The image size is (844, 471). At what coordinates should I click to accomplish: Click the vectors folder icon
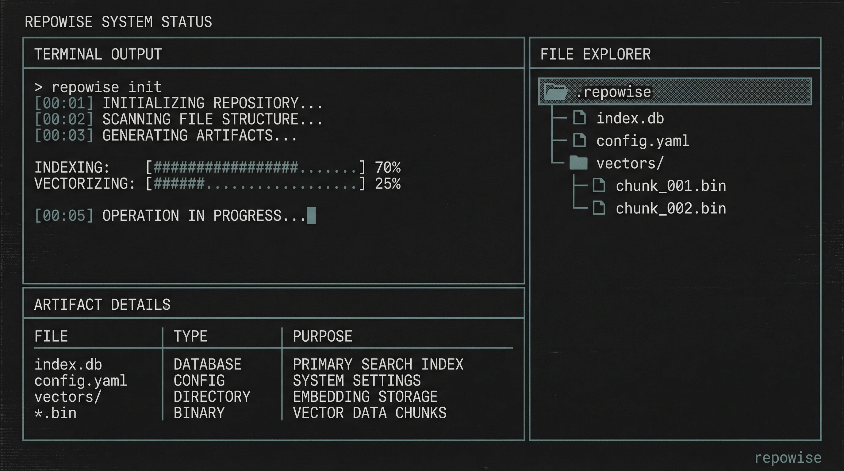[x=579, y=163]
